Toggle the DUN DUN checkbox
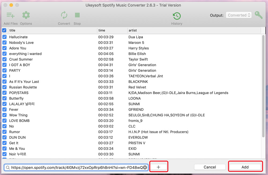This screenshot has height=175, width=268. 5,137
